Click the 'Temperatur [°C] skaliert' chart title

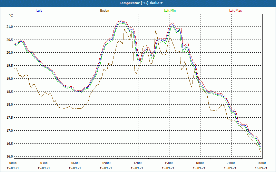(138, 3)
